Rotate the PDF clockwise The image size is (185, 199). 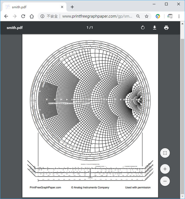[x=143, y=27]
